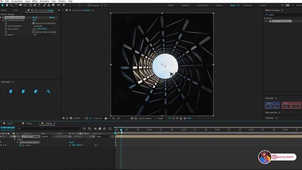The width and height of the screenshot is (302, 170).
Task: Select the Eraser tool
Action: click(x=53, y=5)
